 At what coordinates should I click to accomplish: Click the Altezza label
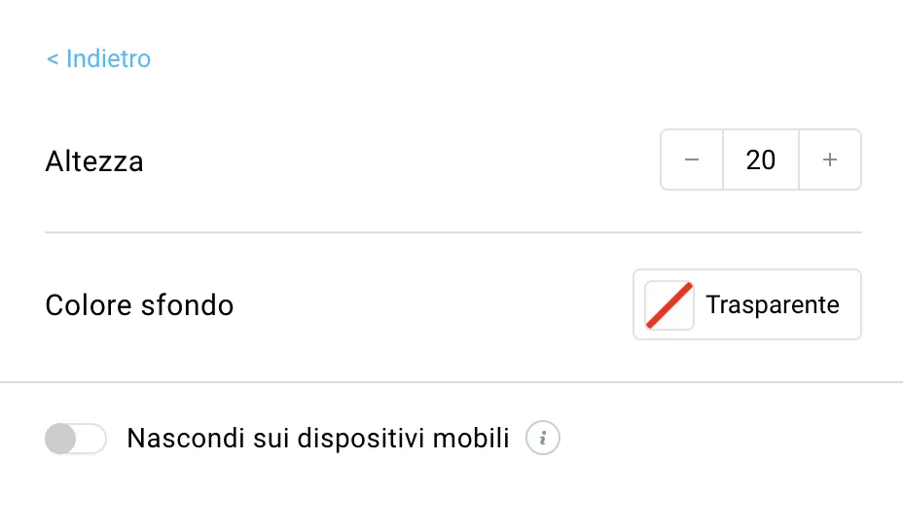tap(94, 161)
